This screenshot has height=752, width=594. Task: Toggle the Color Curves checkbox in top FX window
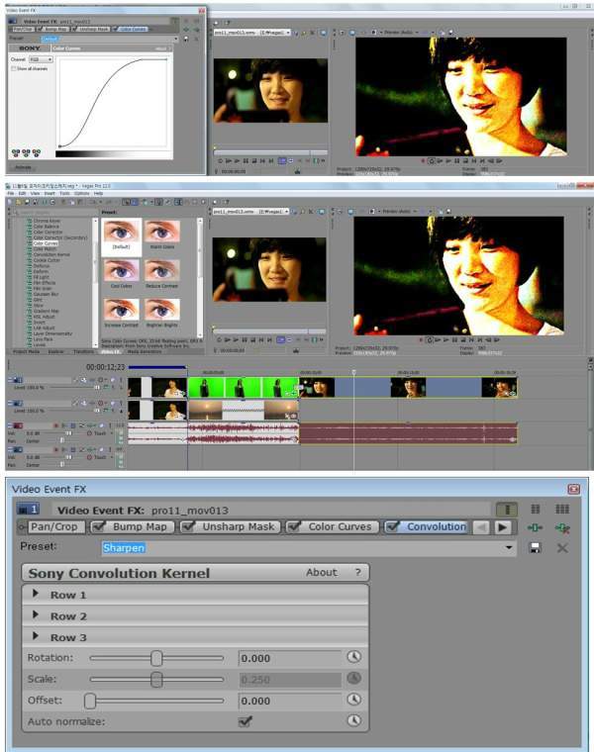click(115, 30)
